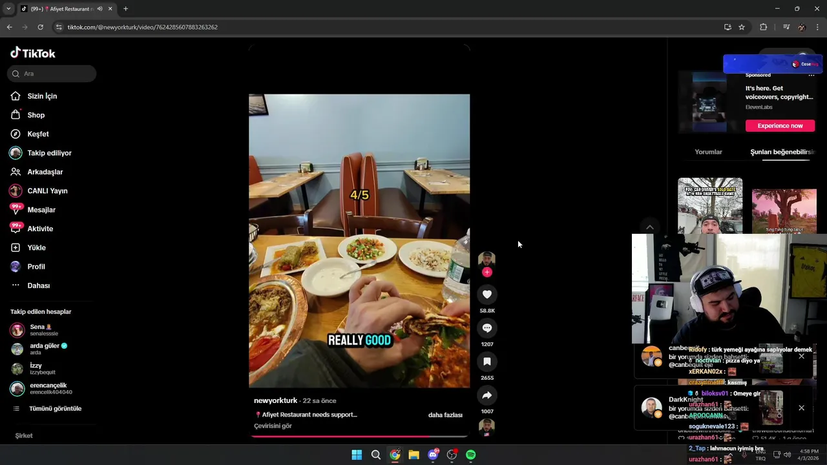
Task: Open the NBA basketball game recommended video
Action: point(710,205)
